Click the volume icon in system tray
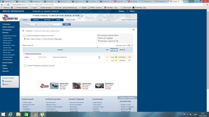 (191, 114)
